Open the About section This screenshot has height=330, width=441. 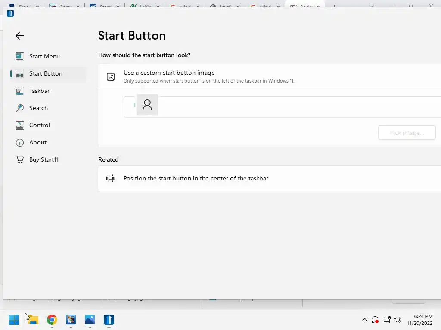[48, 142]
